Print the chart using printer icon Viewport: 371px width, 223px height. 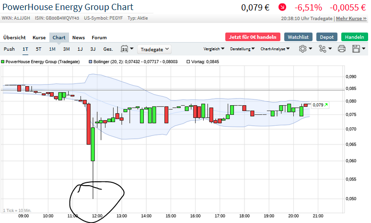pyautogui.click(x=342, y=49)
